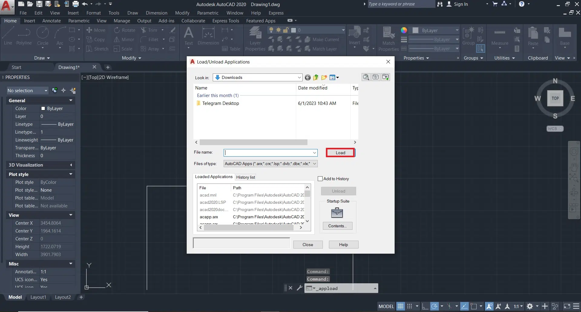
Task: Toggle grid display in status bar
Action: [400, 306]
